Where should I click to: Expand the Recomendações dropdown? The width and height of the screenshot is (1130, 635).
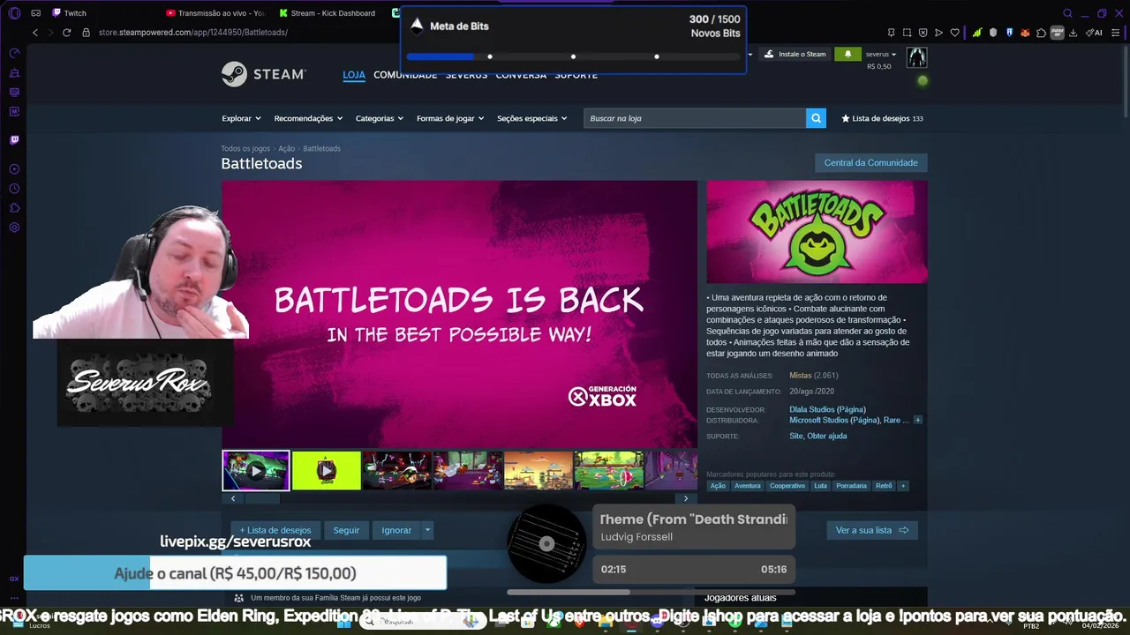click(308, 118)
